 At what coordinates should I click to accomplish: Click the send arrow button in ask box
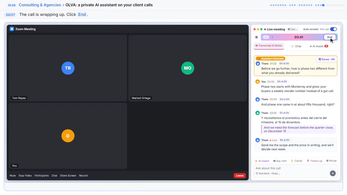(x=333, y=173)
